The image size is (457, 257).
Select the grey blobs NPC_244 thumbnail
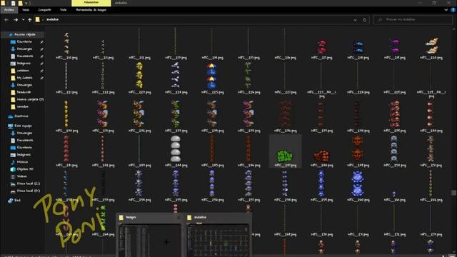176,148
